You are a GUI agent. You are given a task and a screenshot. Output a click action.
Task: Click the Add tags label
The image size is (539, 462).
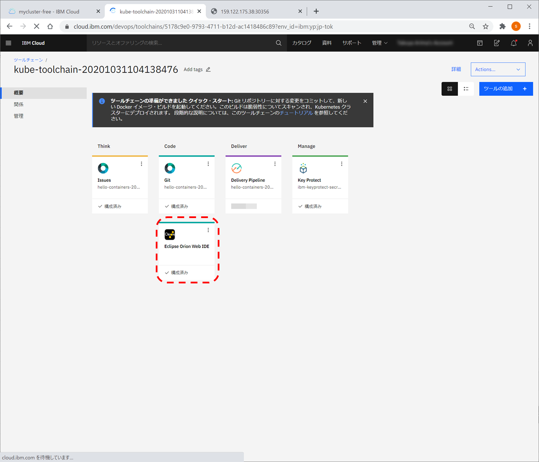coord(193,70)
